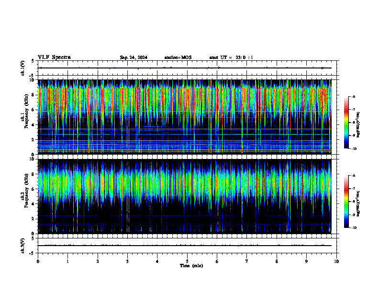Click the "-6" label on ch.1 color bar
Viewport: 379px width, 293px height.
coord(354,97)
